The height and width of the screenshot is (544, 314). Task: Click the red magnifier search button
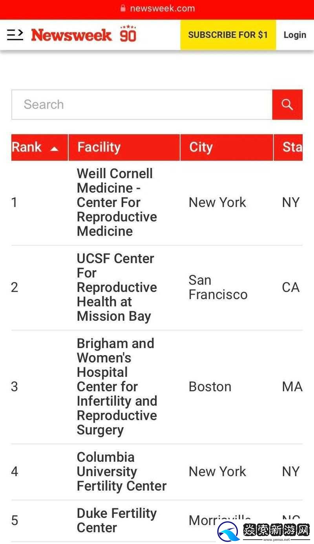point(287,104)
